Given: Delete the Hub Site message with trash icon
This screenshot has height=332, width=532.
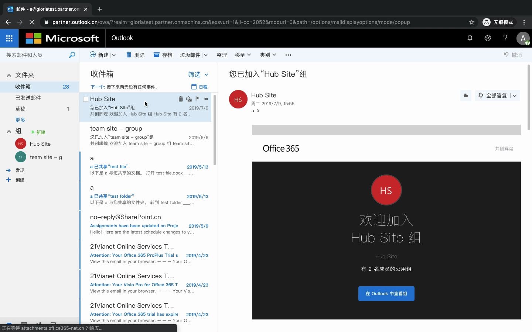Looking at the screenshot, I should pyautogui.click(x=181, y=99).
